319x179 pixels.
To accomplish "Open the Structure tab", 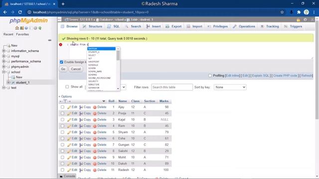I will point(92,26).
